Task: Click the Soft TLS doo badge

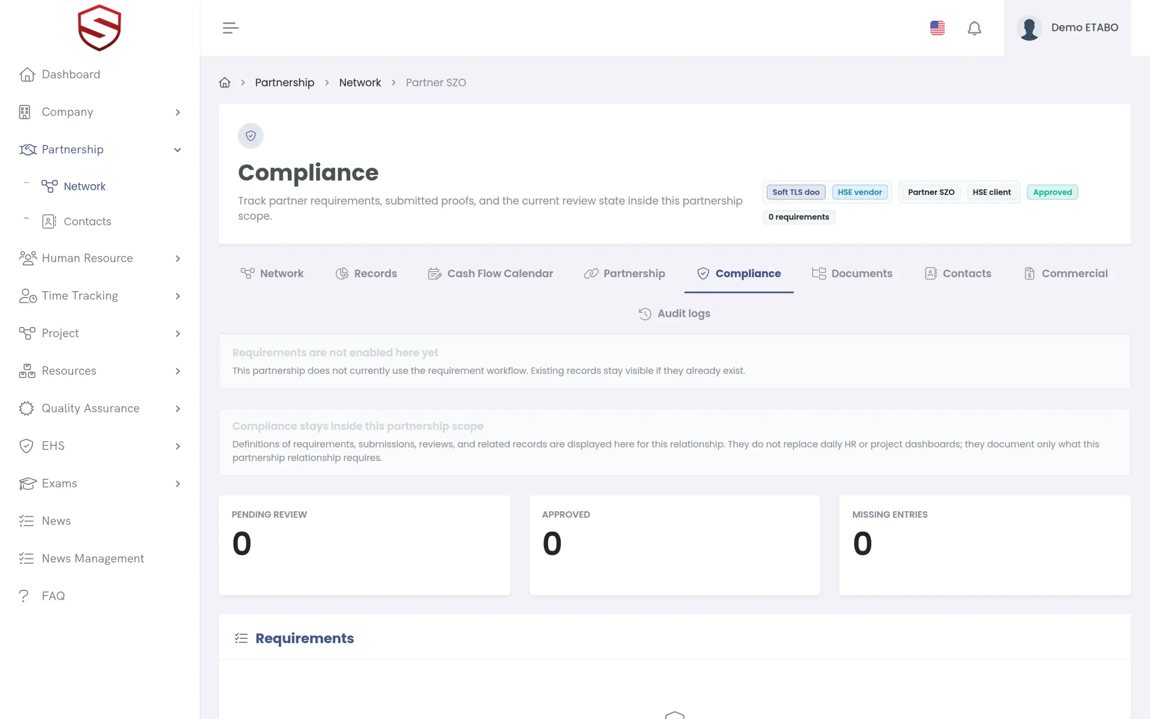Action: coord(796,192)
